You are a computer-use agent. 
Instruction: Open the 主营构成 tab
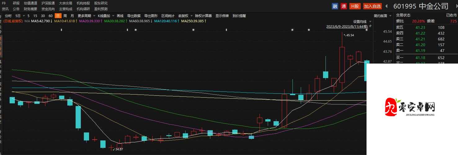tap(66, 9)
